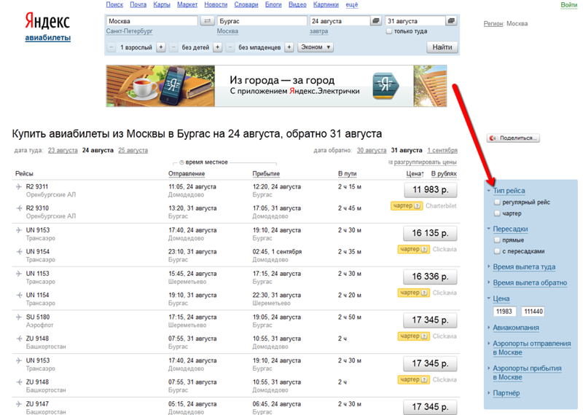The image size is (583, 415).
Task: Click the Из города — за город banner
Action: [276, 86]
